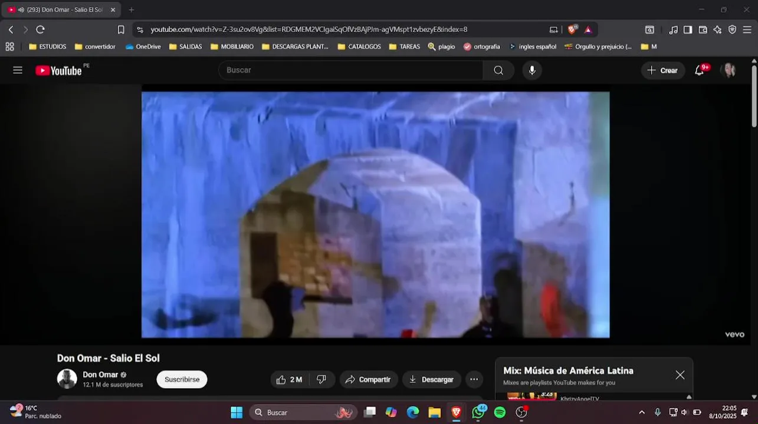Open Brave Shields lion icon
758x424 pixels.
point(572,29)
